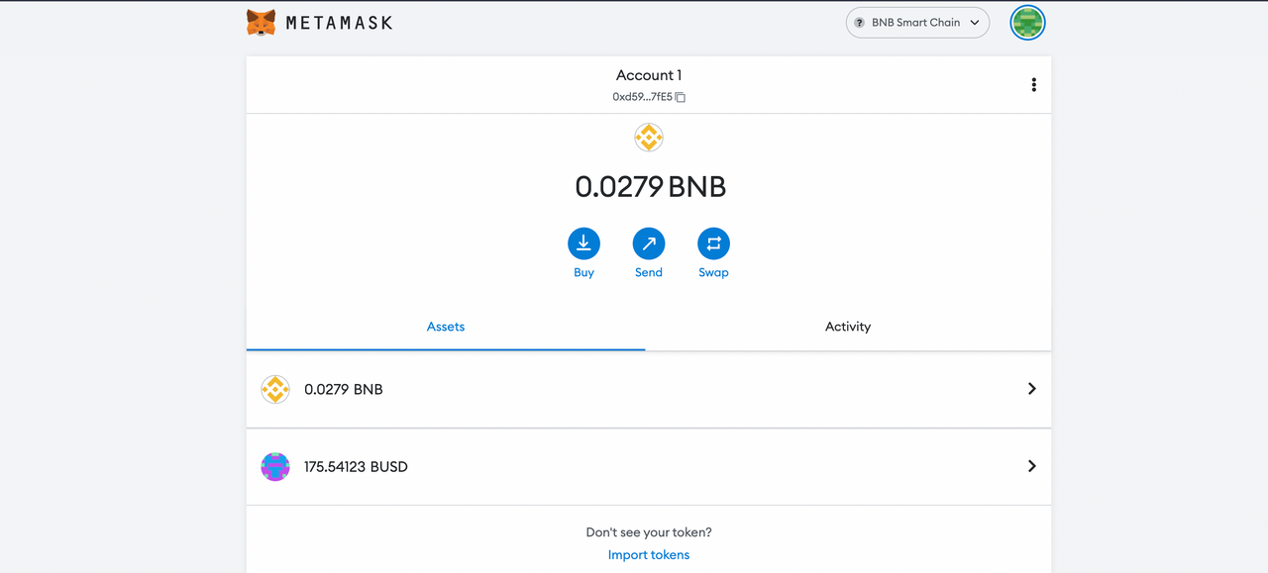The image size is (1268, 573).
Task: Click the Account 1 name
Action: pyautogui.click(x=649, y=75)
